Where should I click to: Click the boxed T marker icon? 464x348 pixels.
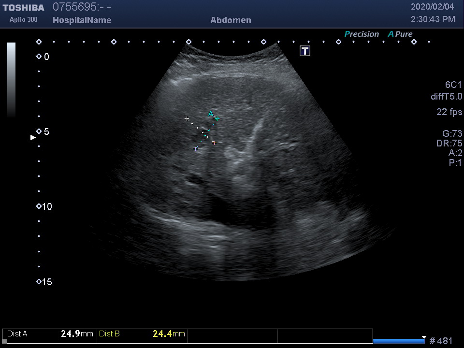coord(305,51)
